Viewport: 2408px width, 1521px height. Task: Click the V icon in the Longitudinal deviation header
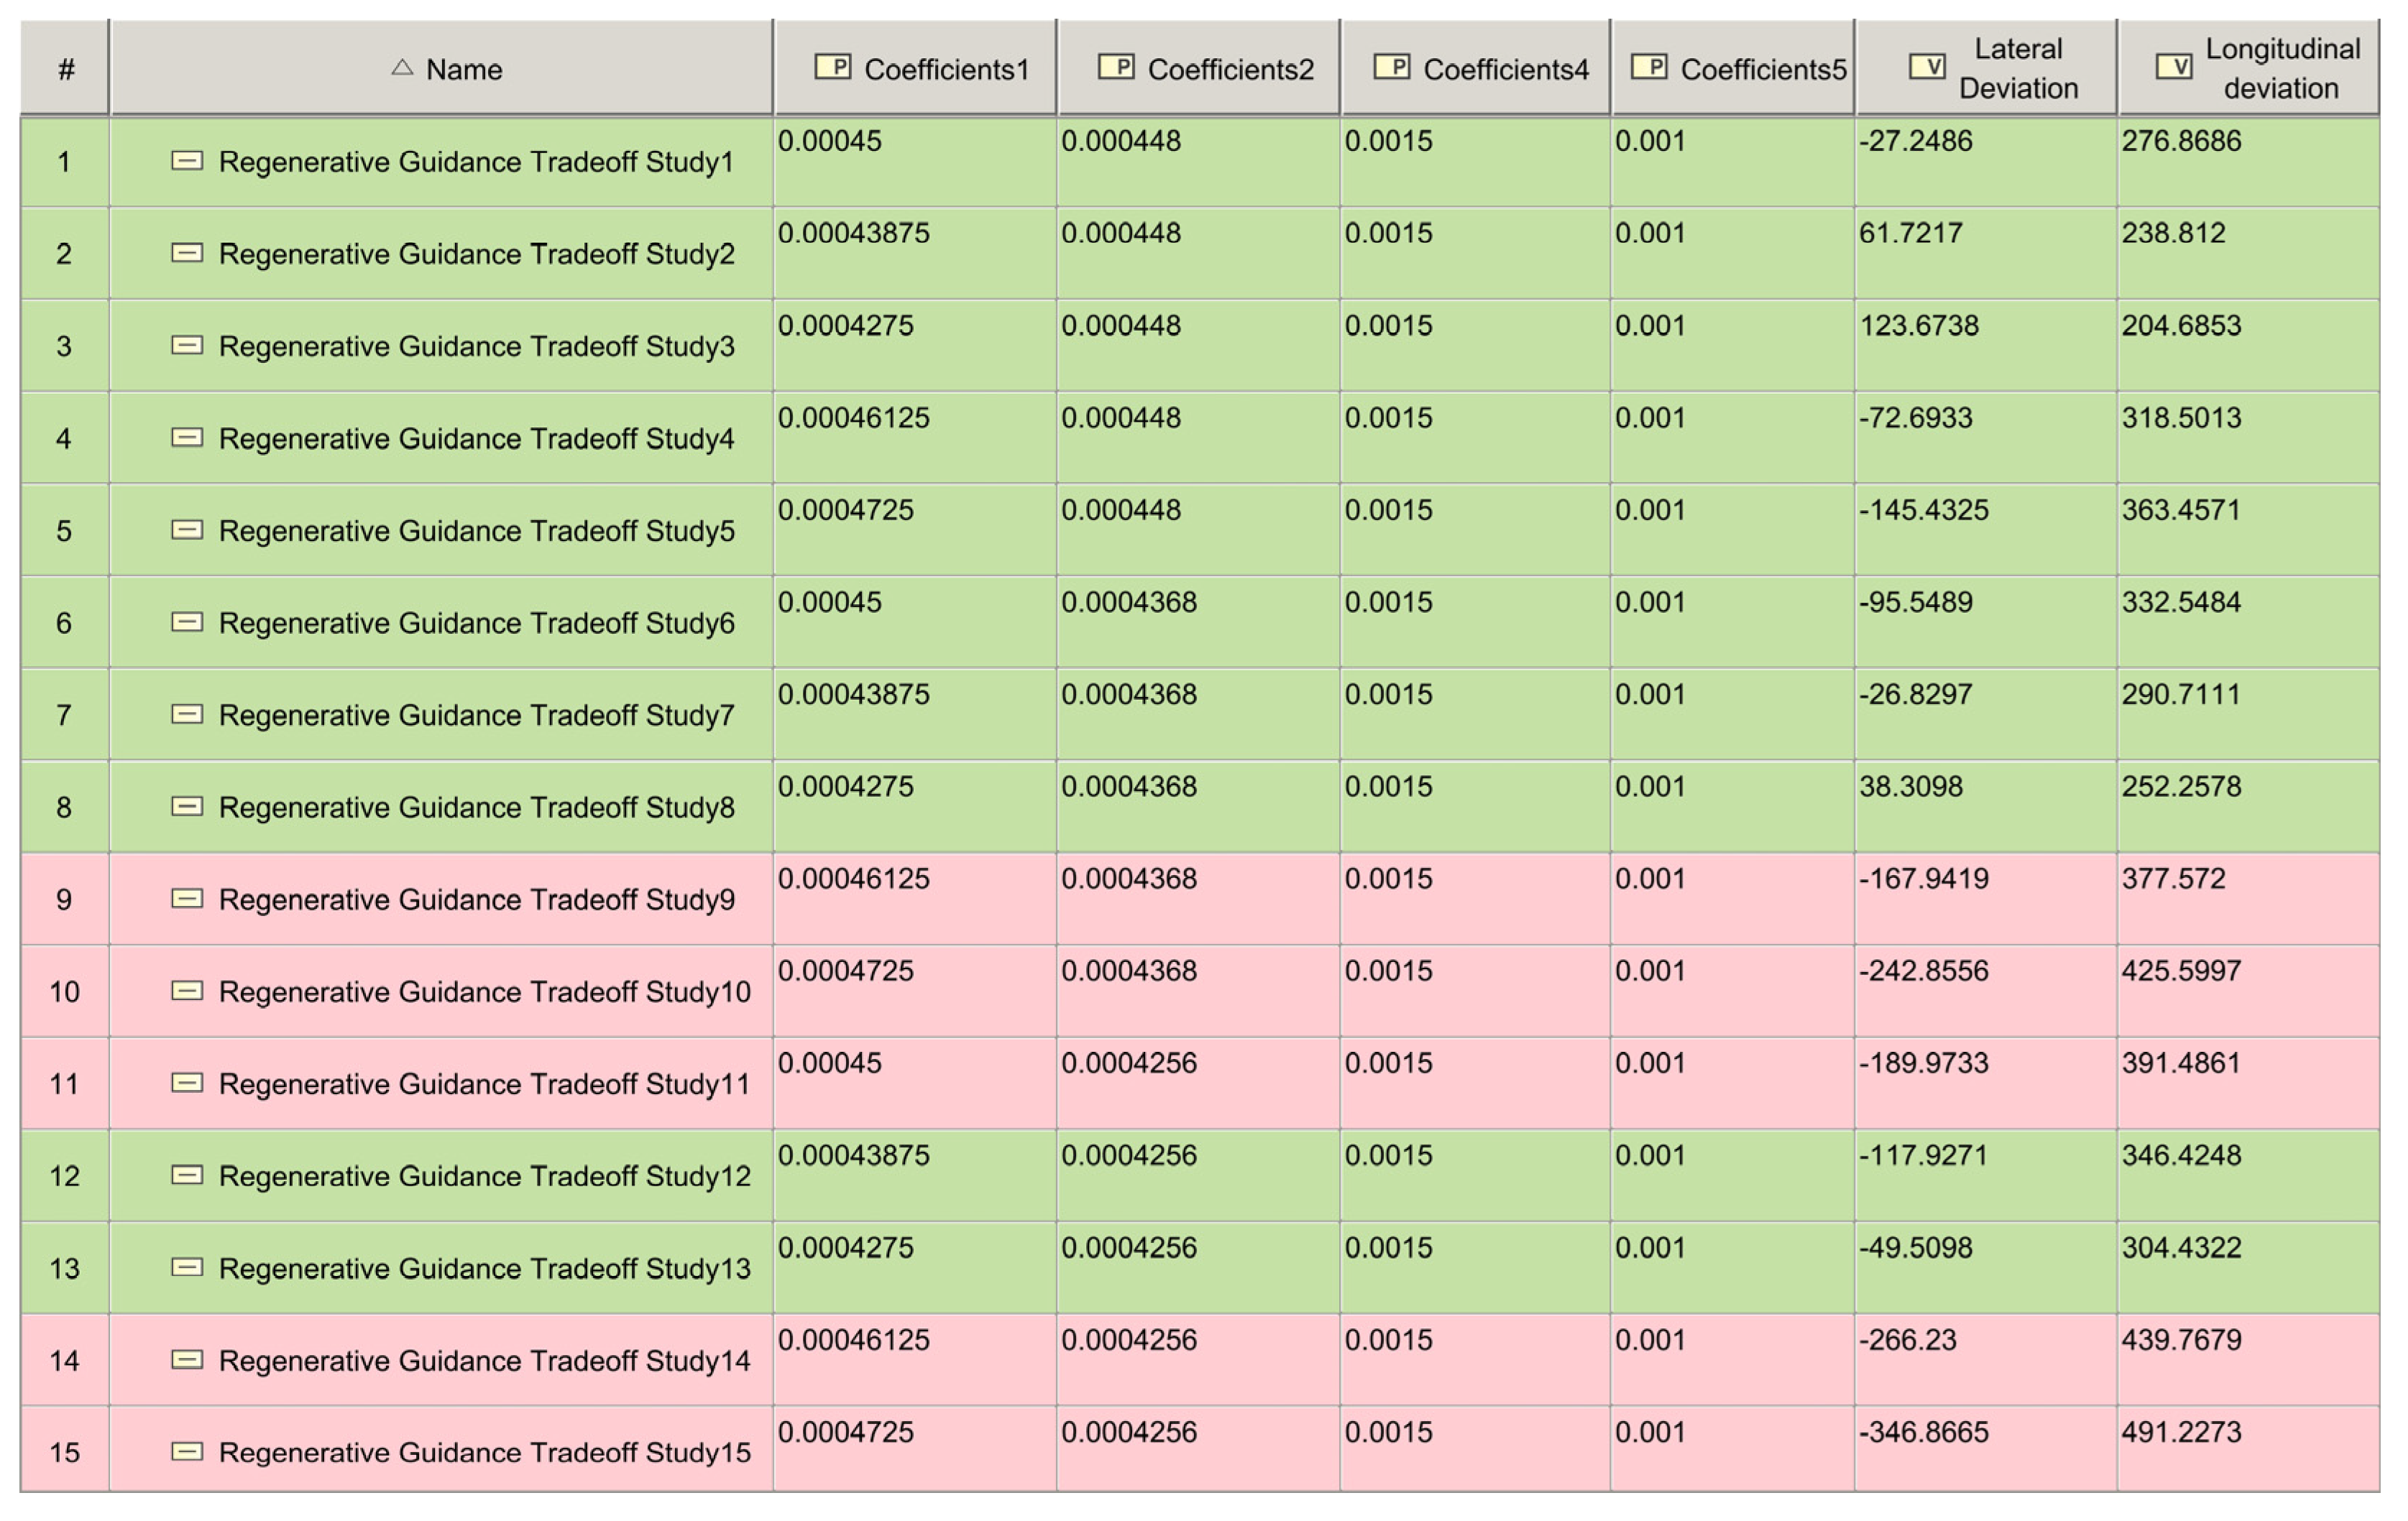click(x=2173, y=67)
